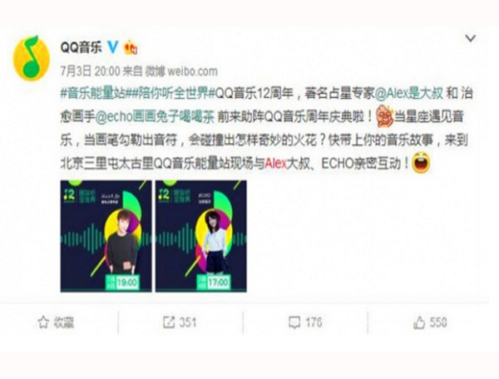The height and width of the screenshot is (379, 499).
Task: Open the 7月3日 20:00 timestamp link
Action: pyautogui.click(x=91, y=71)
